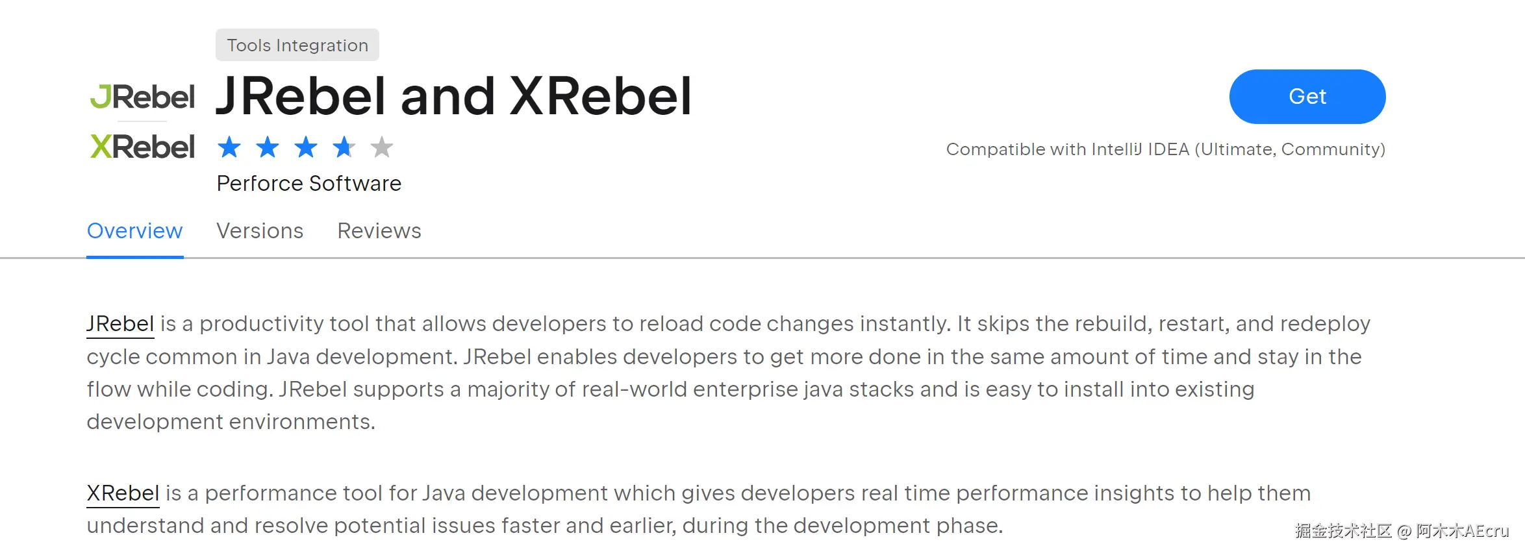Click the XRebel performance tool description paragraph
This screenshot has height=555, width=1525.
pos(699,510)
